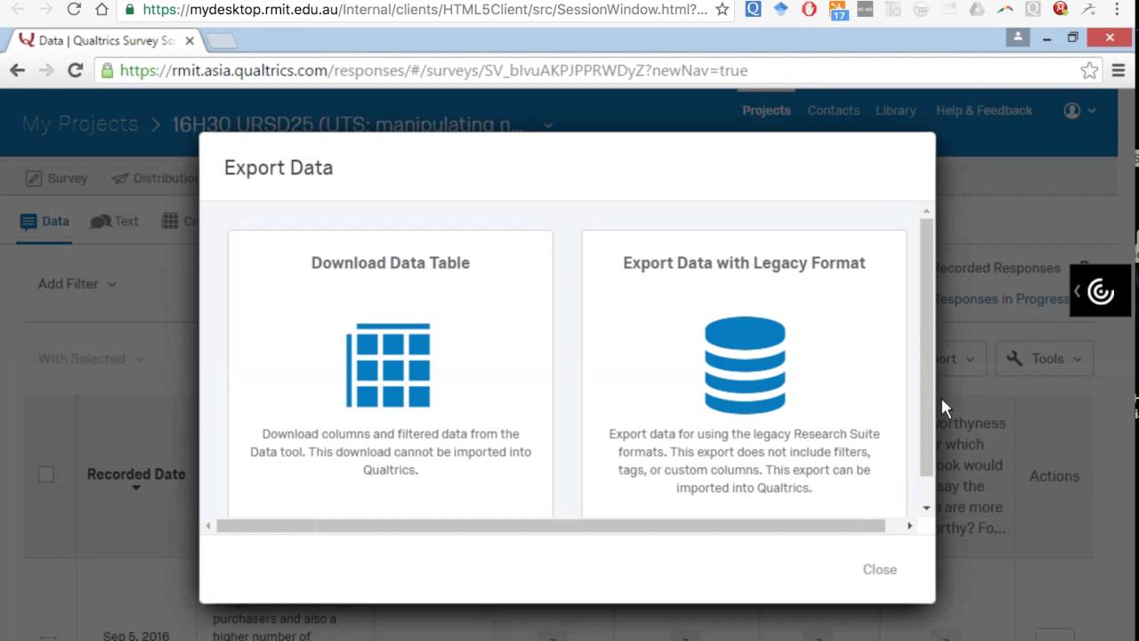Click the dialog vertical scrollbar
Image resolution: width=1139 pixels, height=641 pixels.
coord(926,346)
